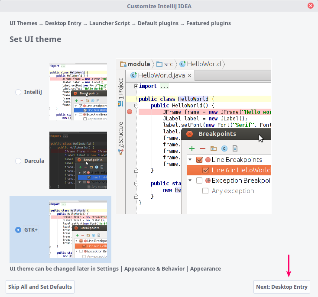
Task: Click the GTK+ theme thumbnail preview
Action: click(78, 229)
